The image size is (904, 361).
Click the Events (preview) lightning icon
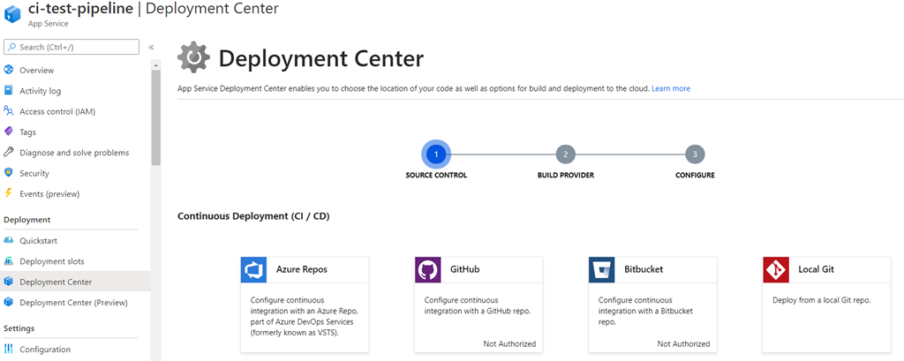click(x=8, y=193)
